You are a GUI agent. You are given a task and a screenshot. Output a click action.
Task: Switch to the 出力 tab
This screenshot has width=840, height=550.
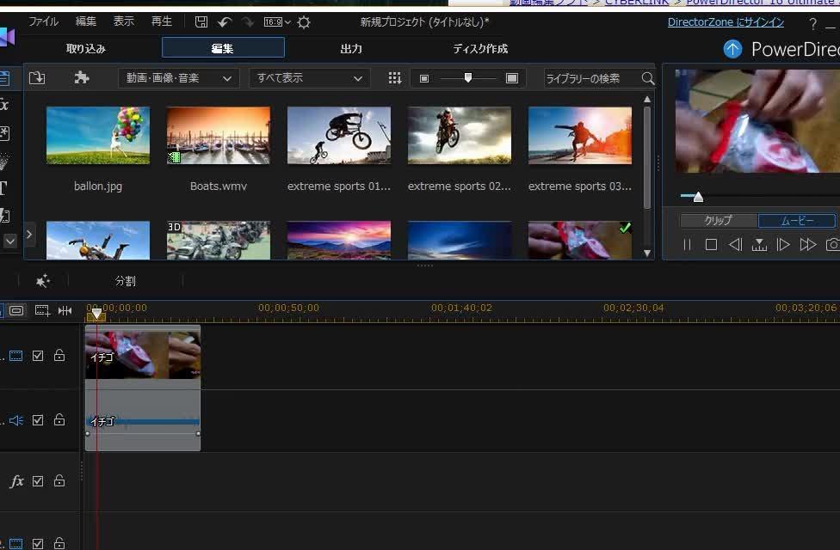point(351,49)
